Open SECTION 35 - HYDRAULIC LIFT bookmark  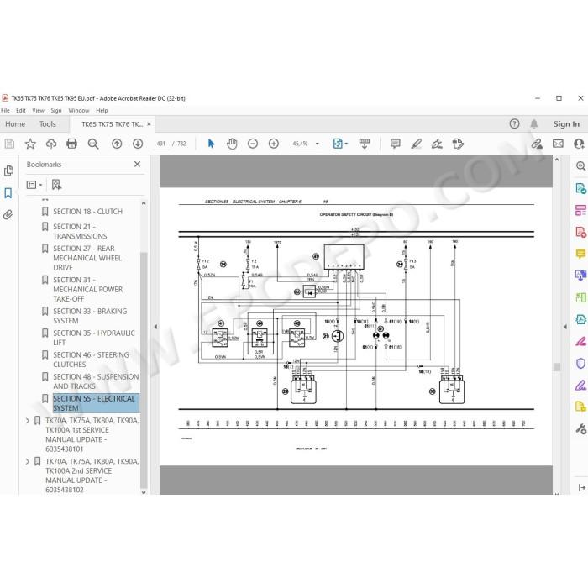click(94, 338)
